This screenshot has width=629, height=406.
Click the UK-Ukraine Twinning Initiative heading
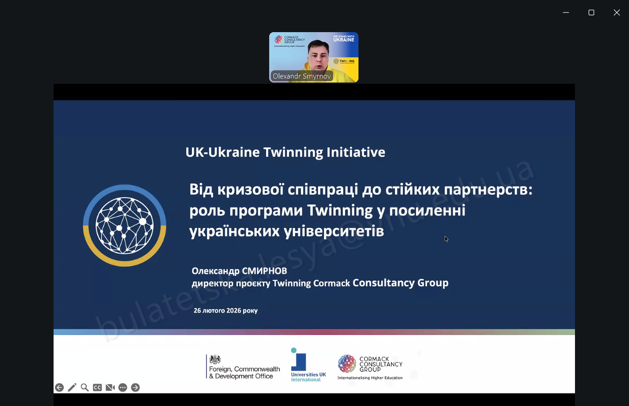coord(285,152)
